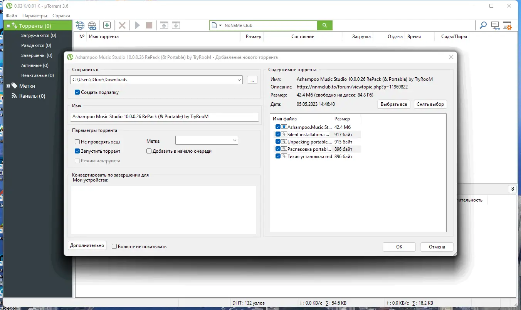Uncheck the Распаковка portabl... file checkbox
The height and width of the screenshot is (310, 521).
click(x=278, y=149)
